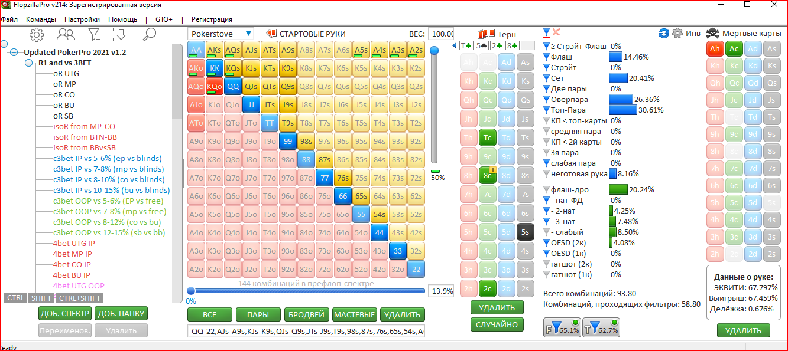
Task: Click УДАЛИТЬ under the hand matrix
Action: 401,314
